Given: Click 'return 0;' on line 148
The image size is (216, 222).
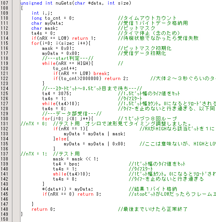Looking at the screenshot, I should click(43, 209).
